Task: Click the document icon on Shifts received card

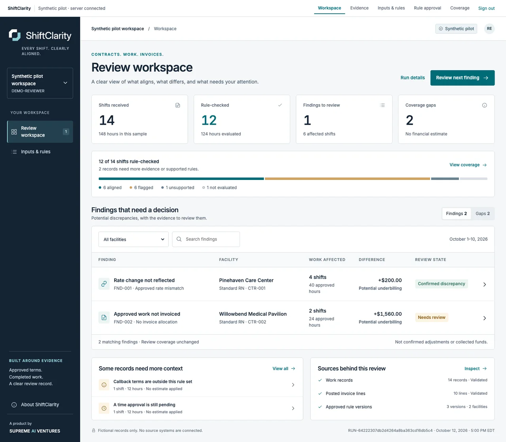Action: click(x=178, y=105)
